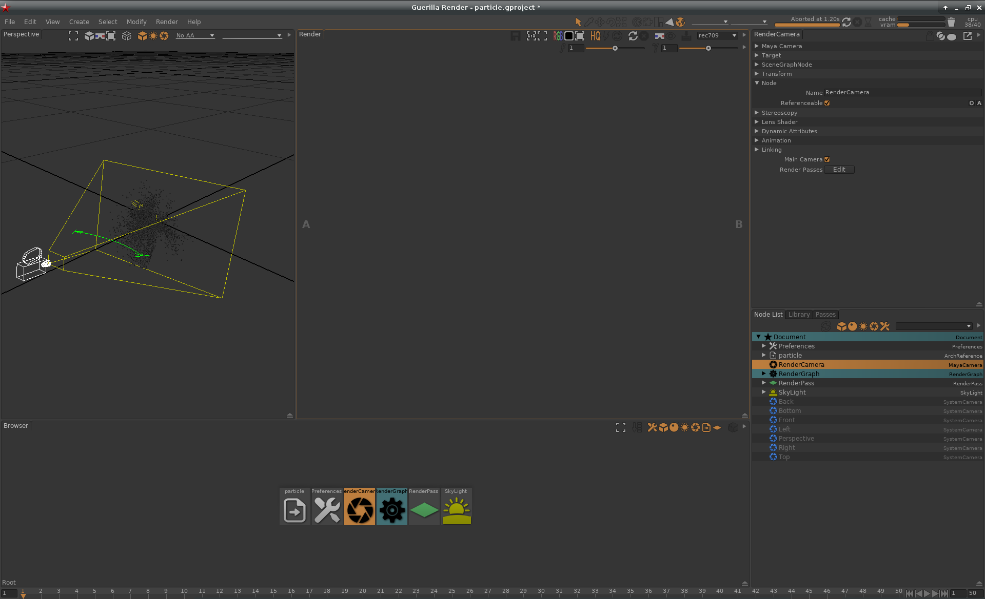Click the globe icon in top toolbar
985x599 pixels.
(680, 22)
